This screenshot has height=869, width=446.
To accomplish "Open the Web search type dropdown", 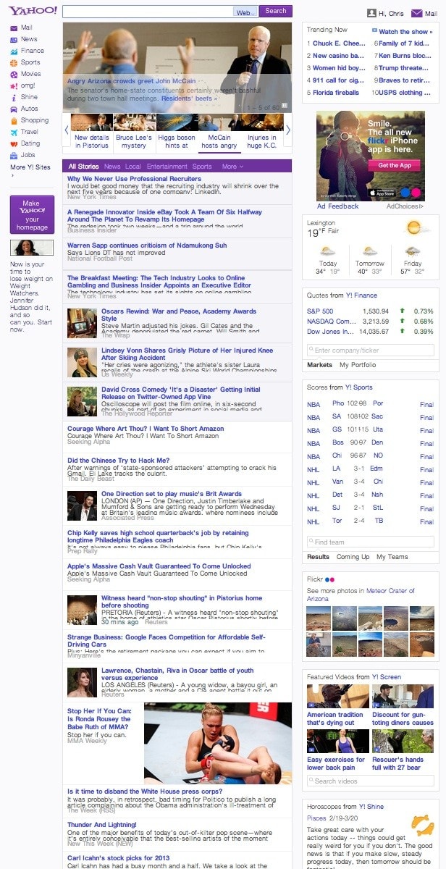I will 245,12.
